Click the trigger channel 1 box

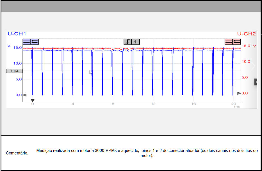tap(136, 42)
